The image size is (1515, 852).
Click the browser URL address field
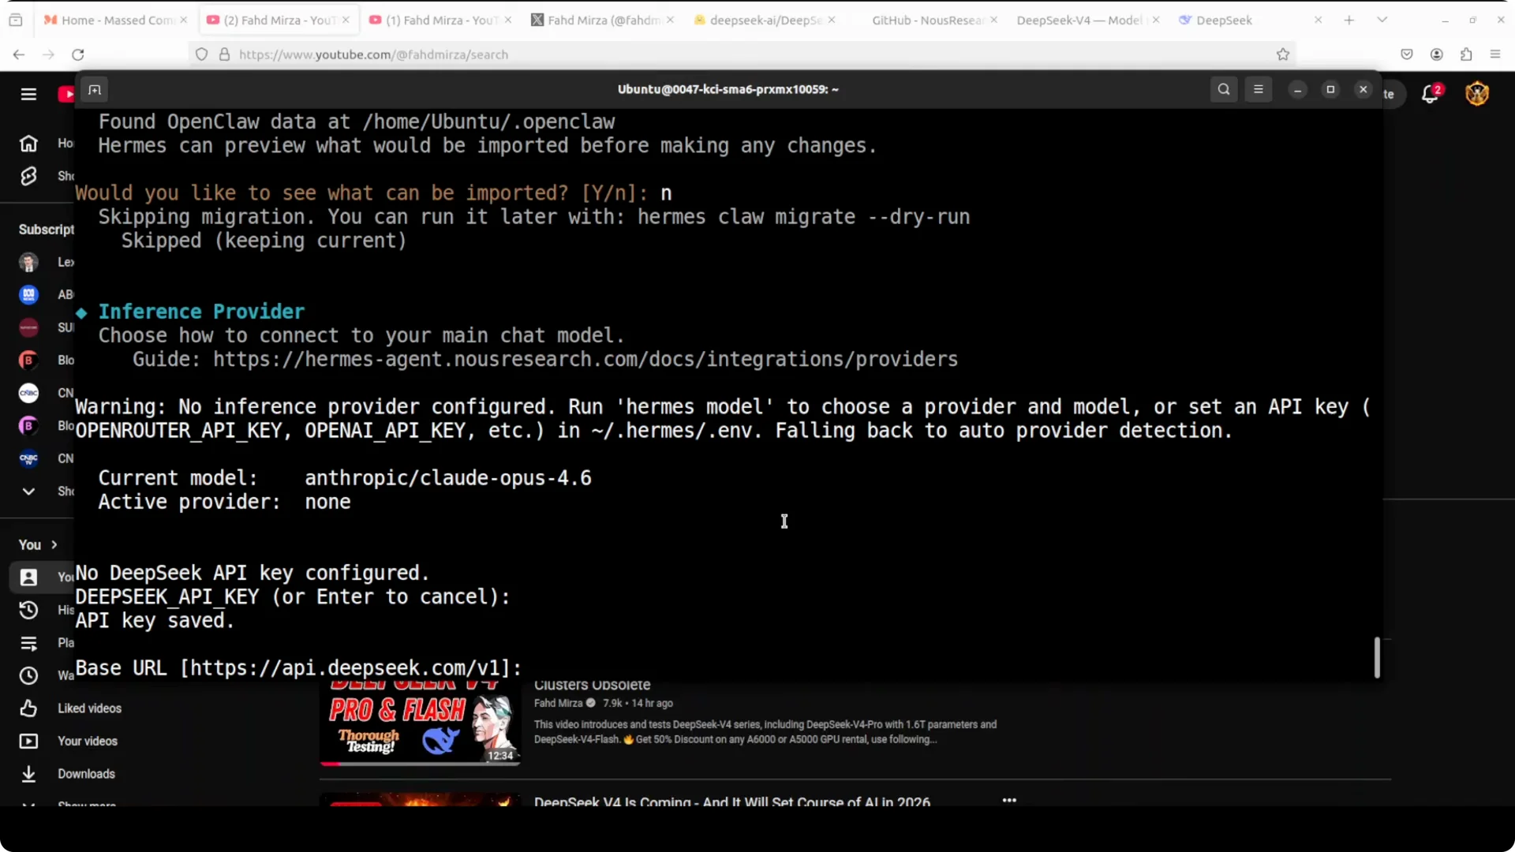click(742, 54)
